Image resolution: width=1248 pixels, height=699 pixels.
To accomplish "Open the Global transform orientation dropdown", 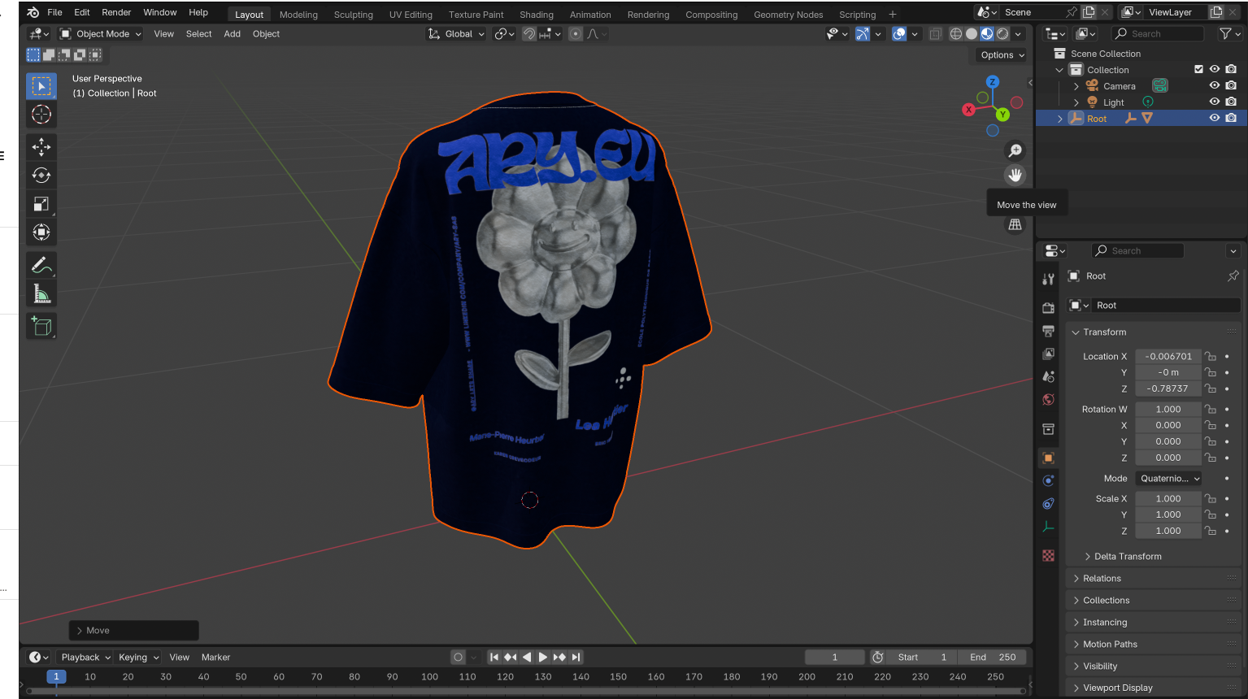I will tap(456, 33).
